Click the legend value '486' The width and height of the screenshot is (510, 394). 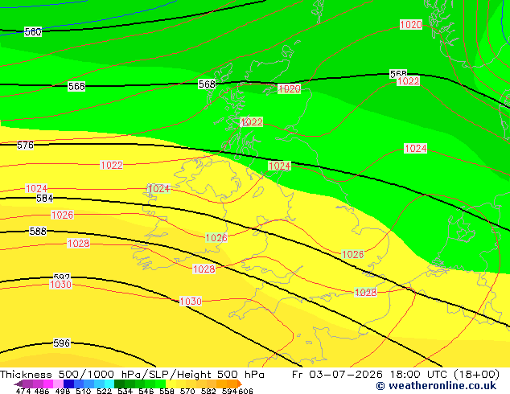[42, 391]
